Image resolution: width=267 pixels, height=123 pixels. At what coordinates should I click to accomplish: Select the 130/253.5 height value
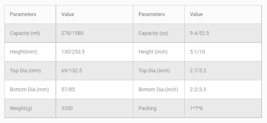(x=73, y=52)
